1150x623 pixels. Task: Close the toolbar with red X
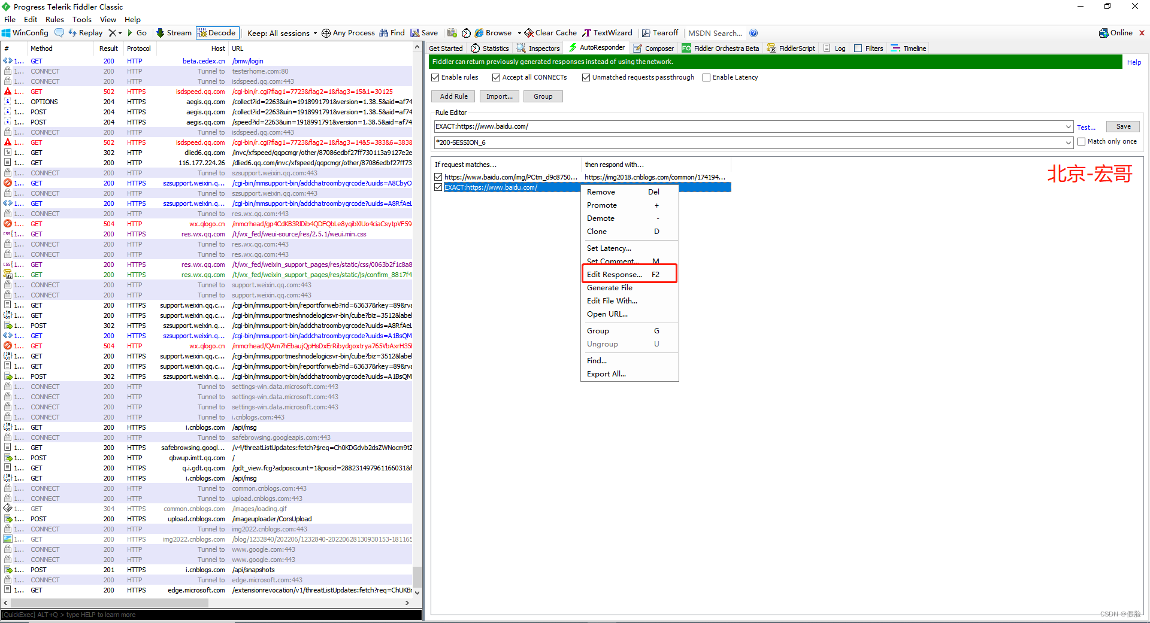(1142, 33)
